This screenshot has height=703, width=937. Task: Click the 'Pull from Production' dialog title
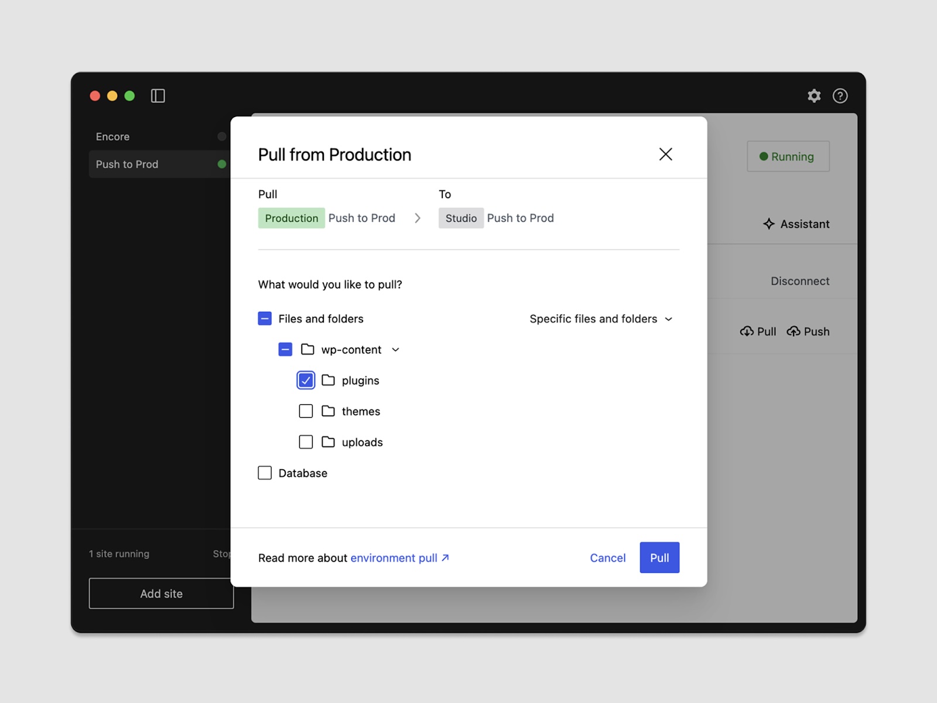[x=334, y=155]
